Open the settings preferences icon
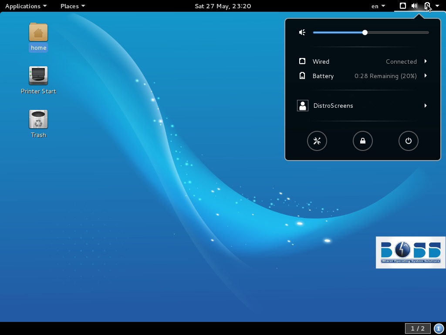Screen dimensions: 446x335 (x=317, y=141)
